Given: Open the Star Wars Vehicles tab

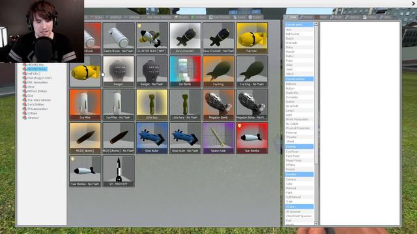Looking at the screenshot, I should pos(157,17).
